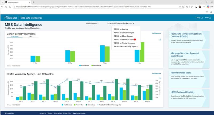The width and height of the screenshot is (214, 115).
Task: Open Mortgage Securities Approved Dealer Group card
Action: (x=189, y=59)
